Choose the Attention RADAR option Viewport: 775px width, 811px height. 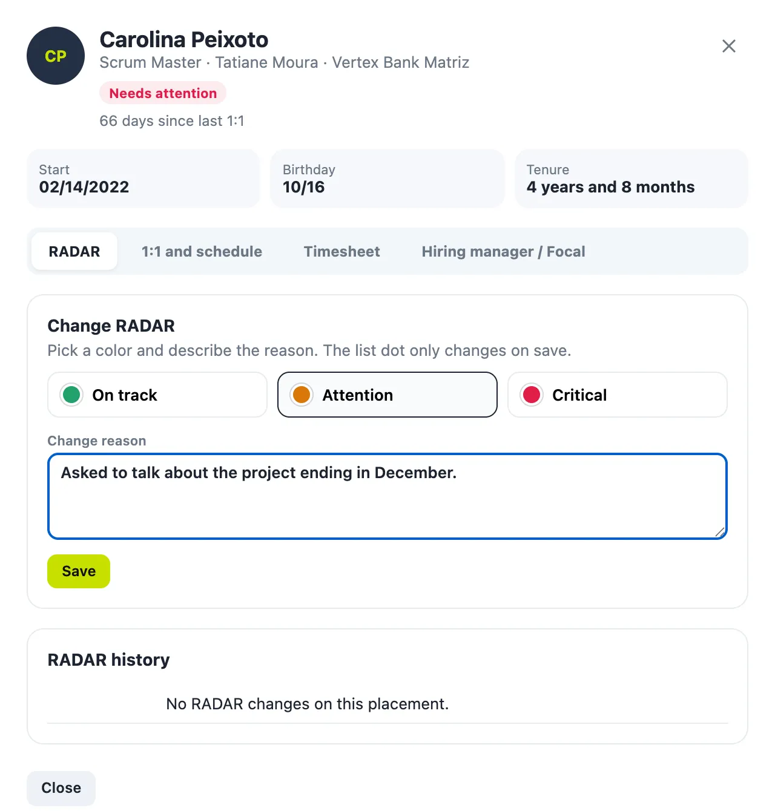click(387, 395)
